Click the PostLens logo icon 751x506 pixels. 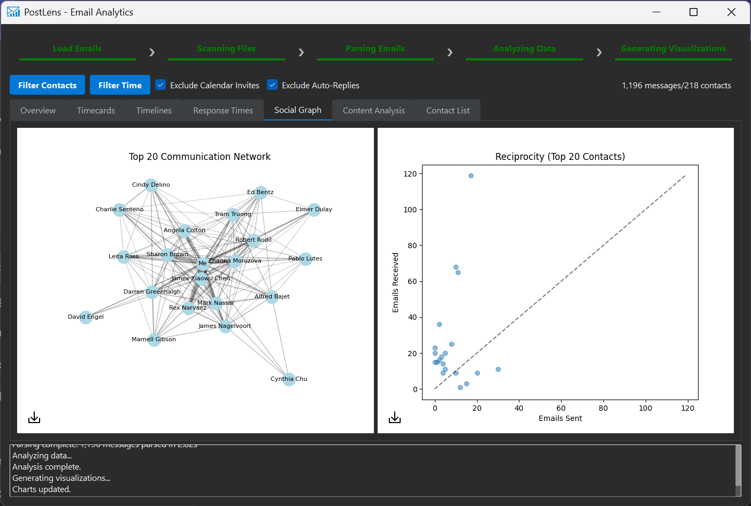13,12
